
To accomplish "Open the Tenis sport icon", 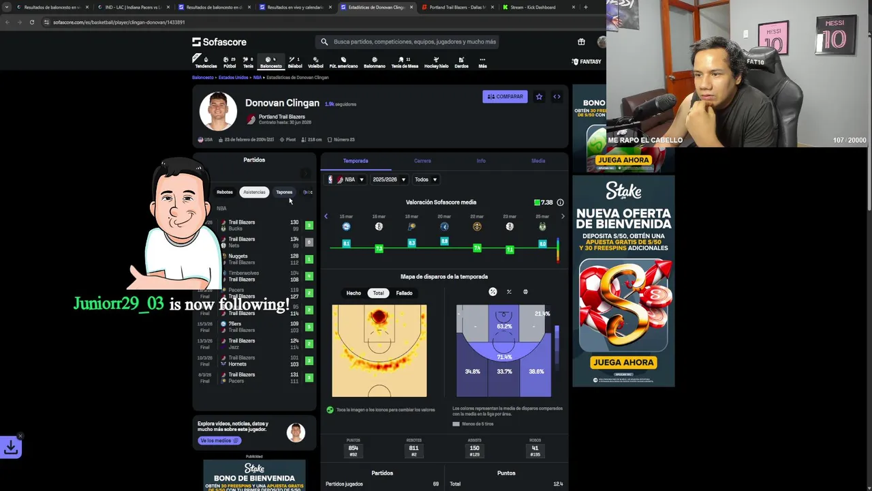I will pyautogui.click(x=248, y=62).
